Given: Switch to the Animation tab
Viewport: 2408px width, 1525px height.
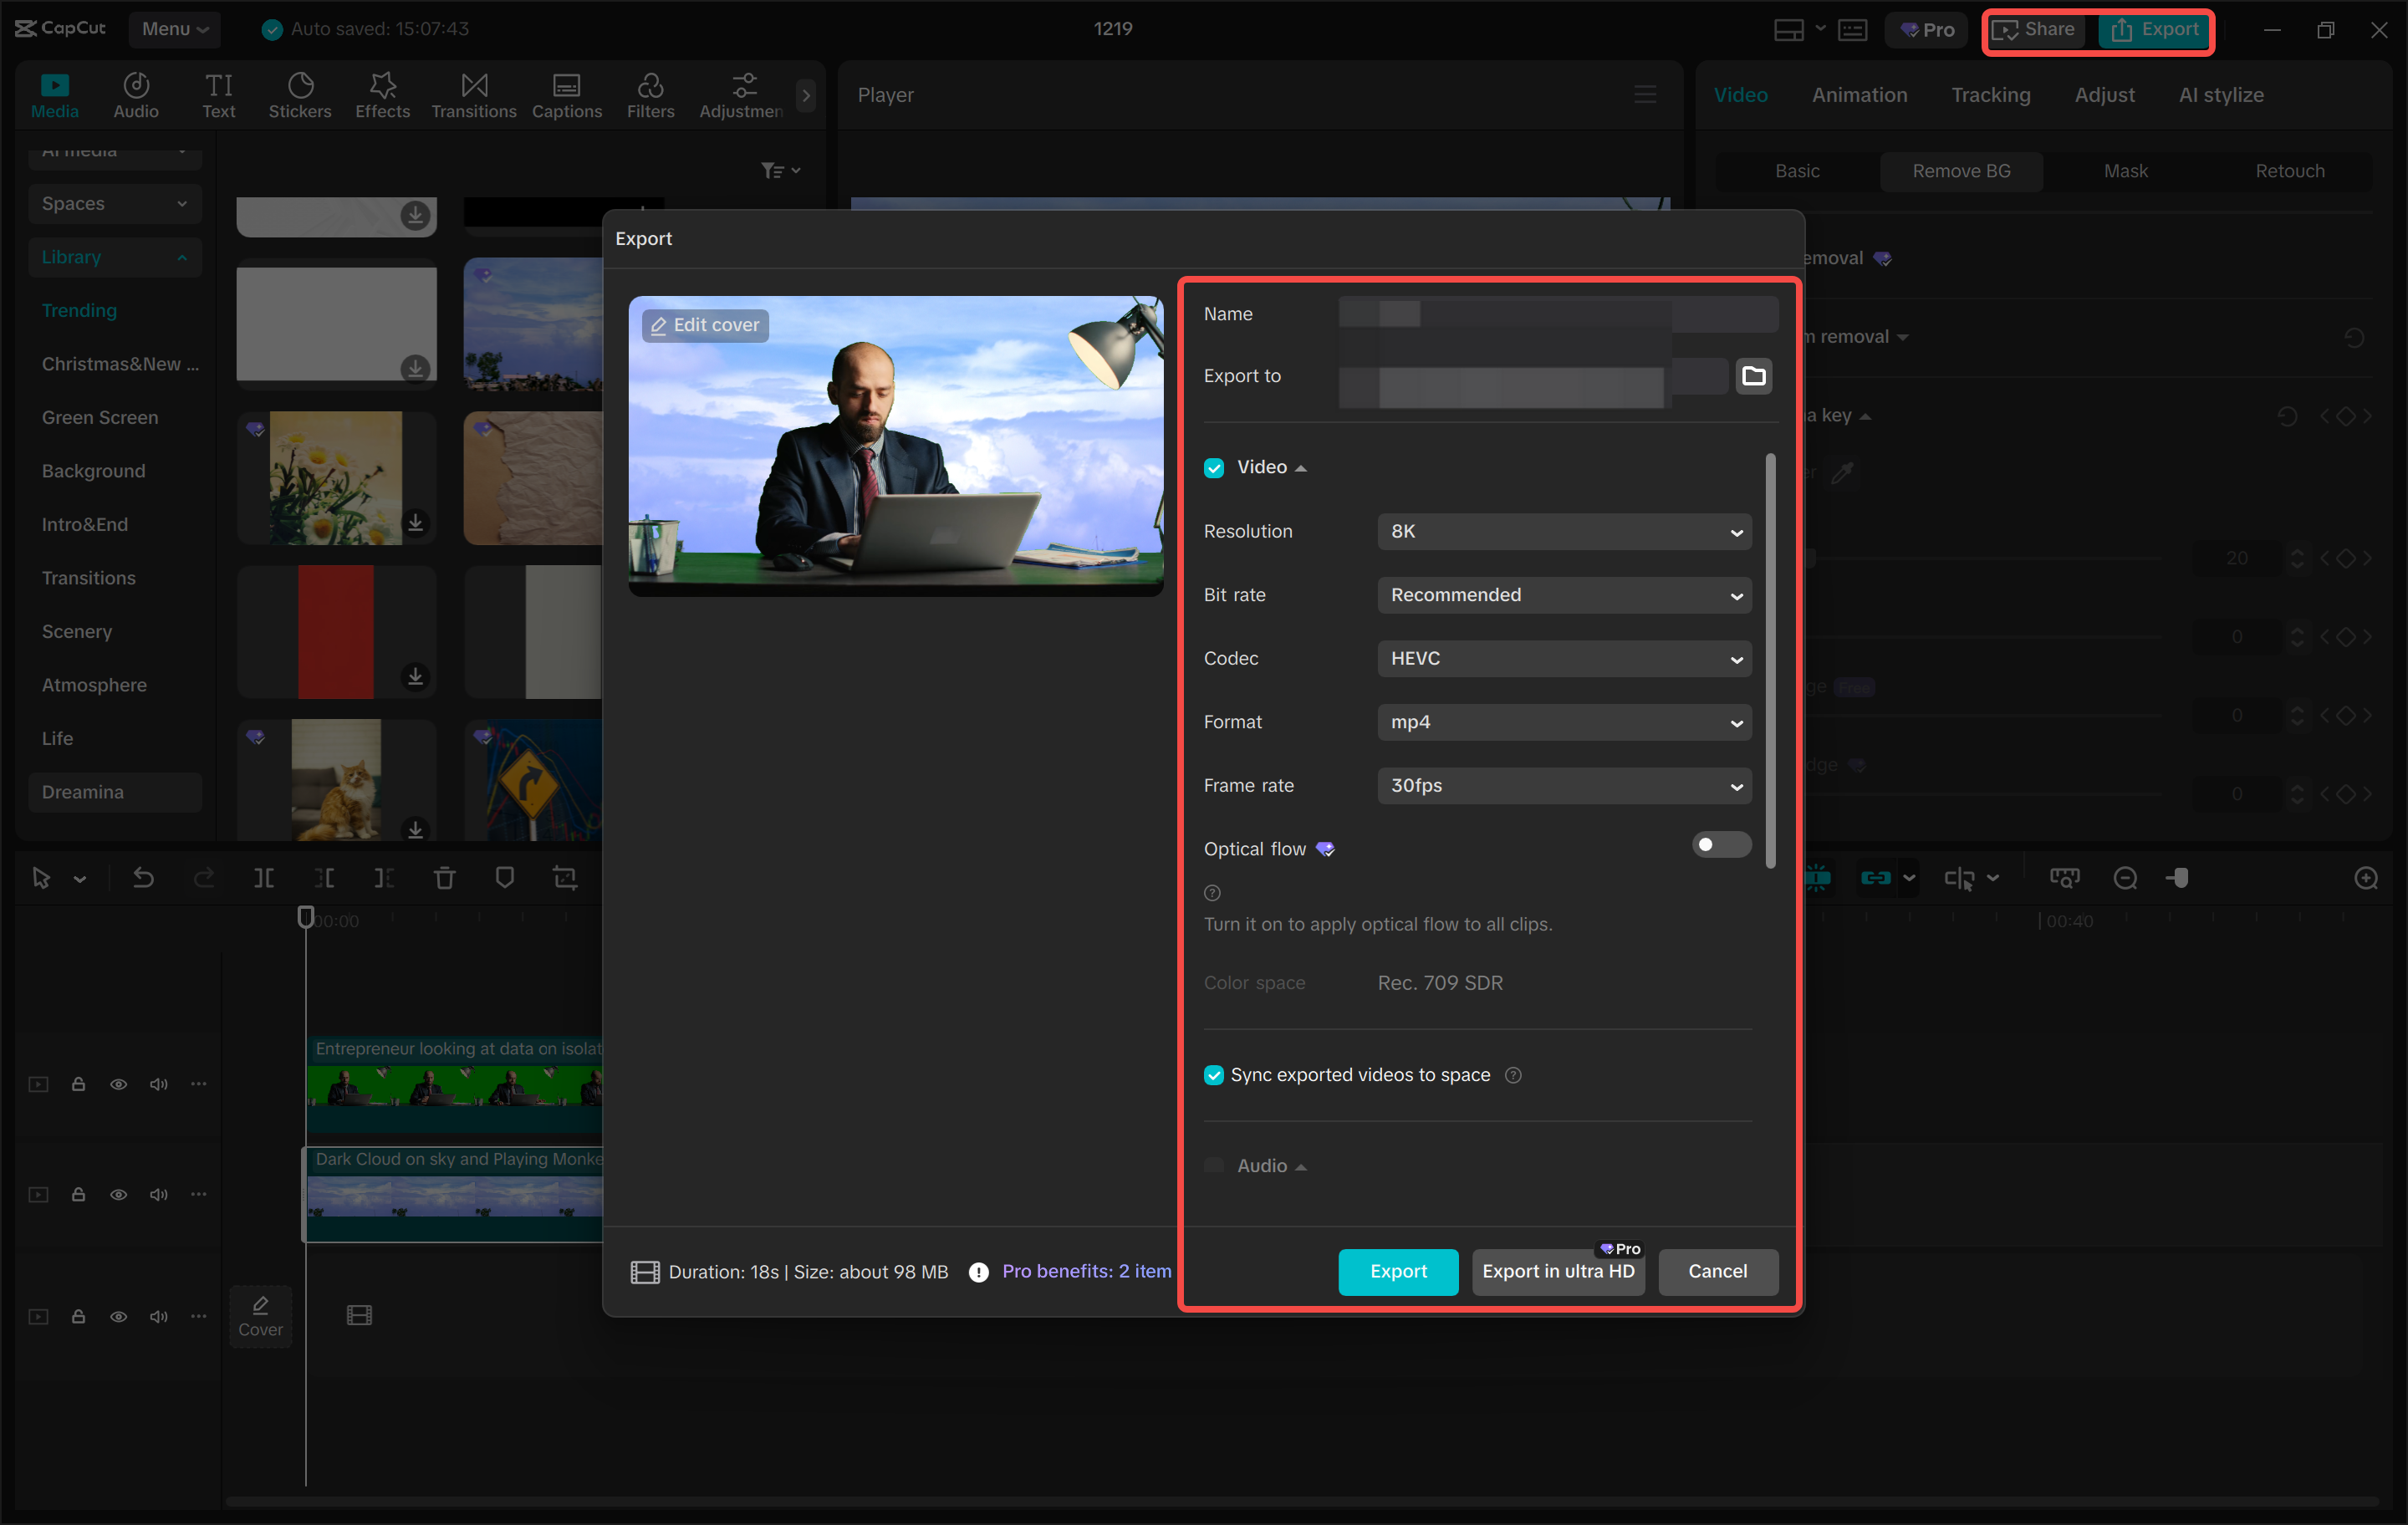Looking at the screenshot, I should pyautogui.click(x=1859, y=94).
